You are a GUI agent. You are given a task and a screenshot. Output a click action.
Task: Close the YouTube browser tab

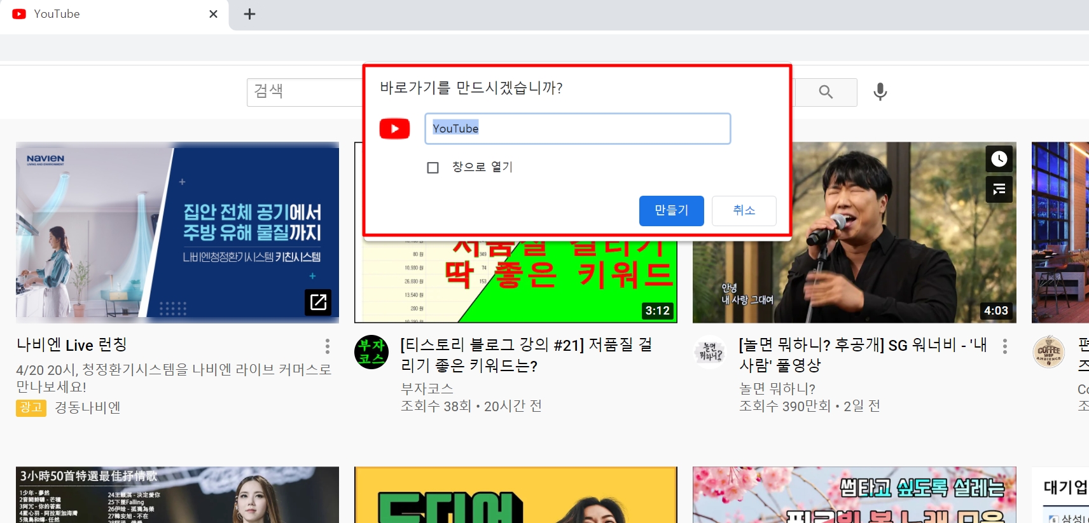click(x=213, y=14)
